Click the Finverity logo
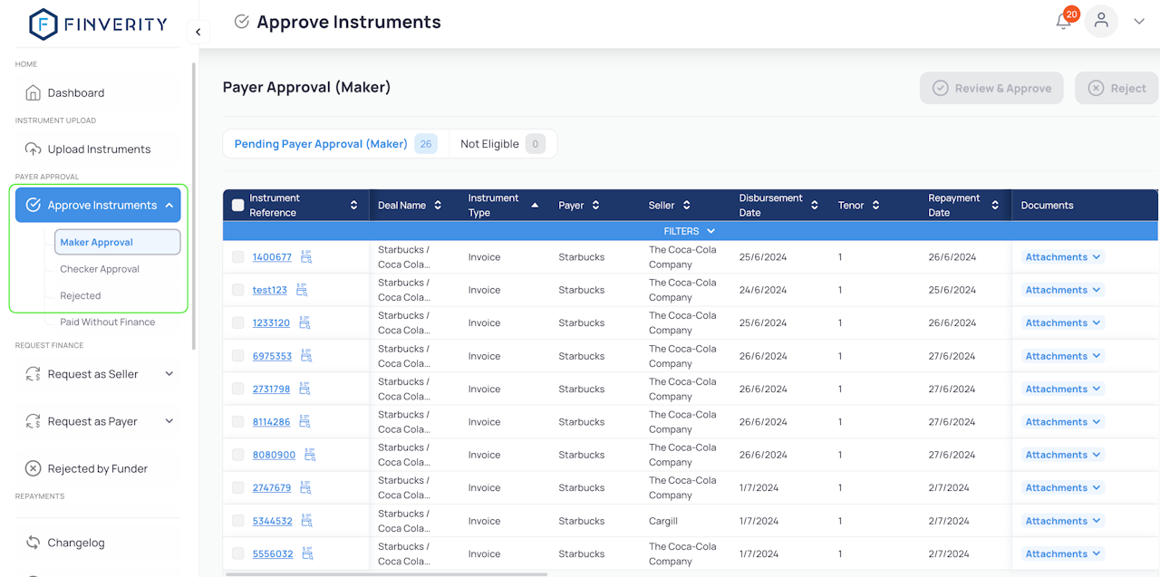Screen dimensions: 1160x577 (x=98, y=24)
